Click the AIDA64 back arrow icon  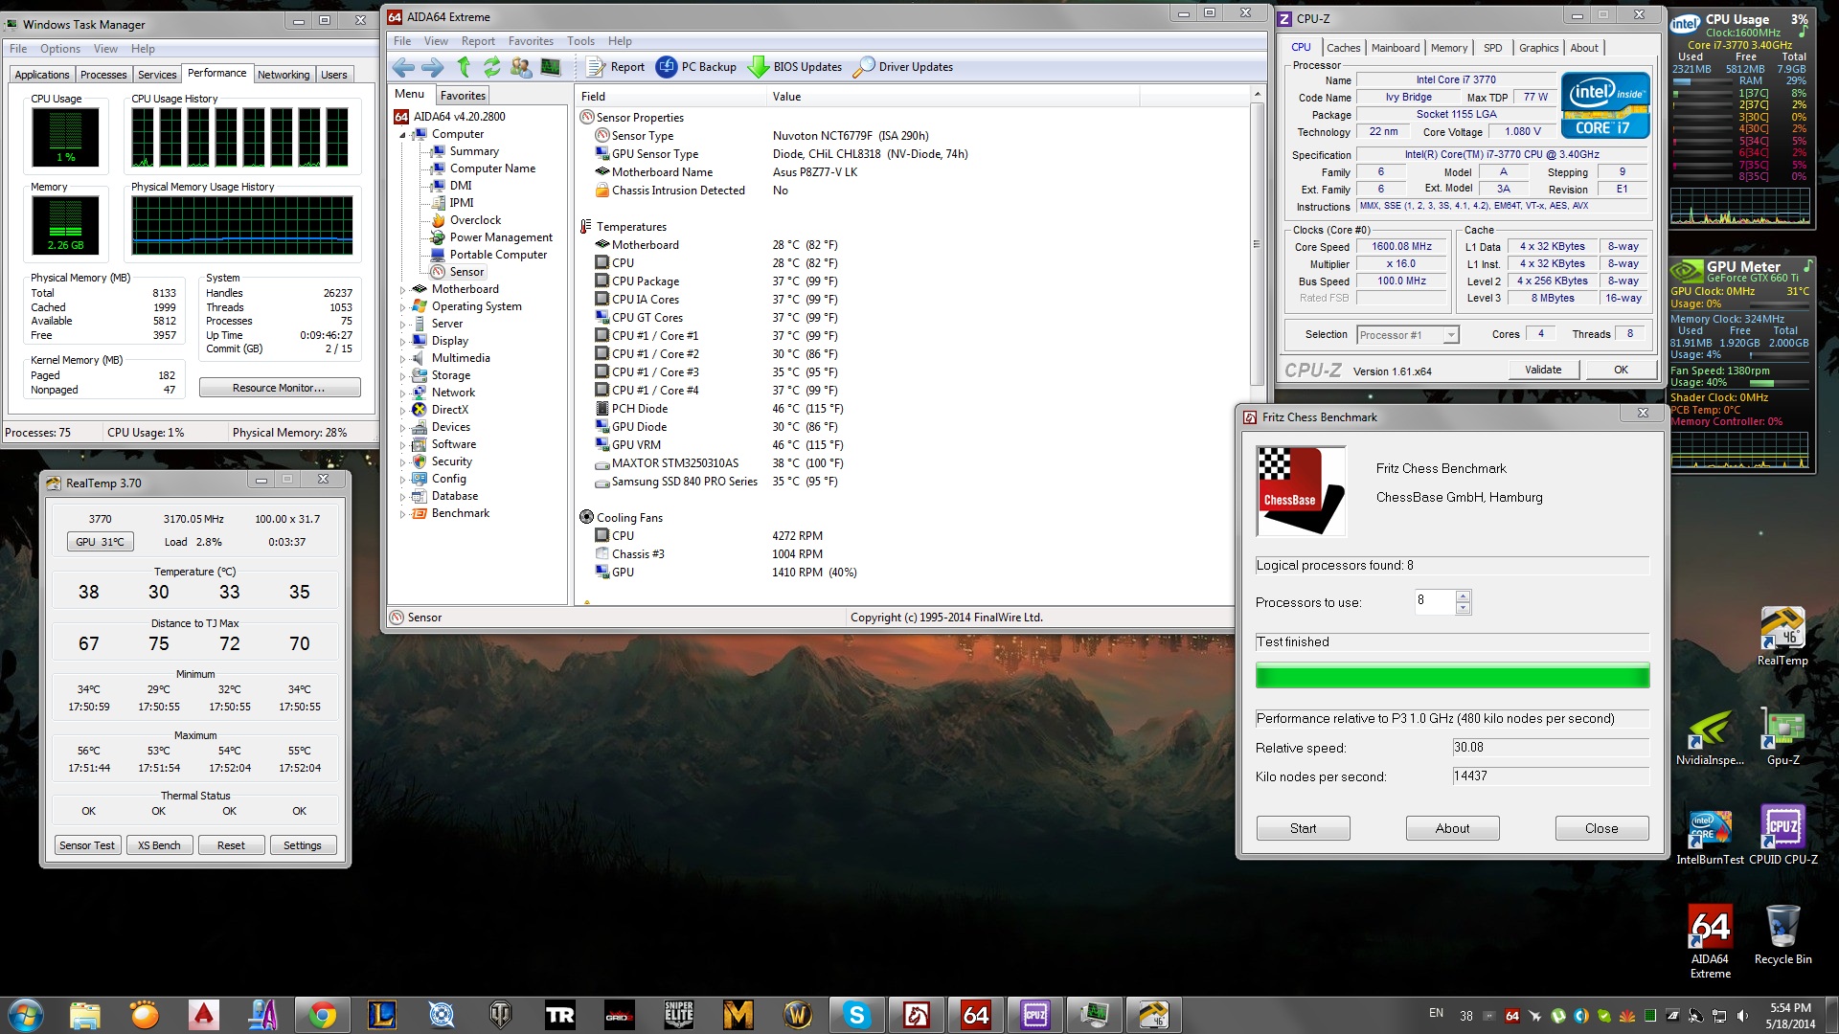pyautogui.click(x=403, y=67)
